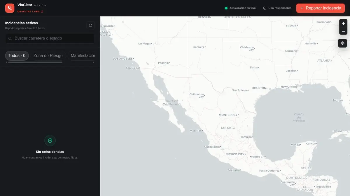Click the ViaClear logo icon

[10, 8]
